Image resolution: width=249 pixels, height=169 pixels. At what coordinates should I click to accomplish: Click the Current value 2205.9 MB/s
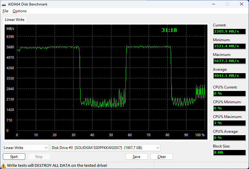tap(230, 31)
